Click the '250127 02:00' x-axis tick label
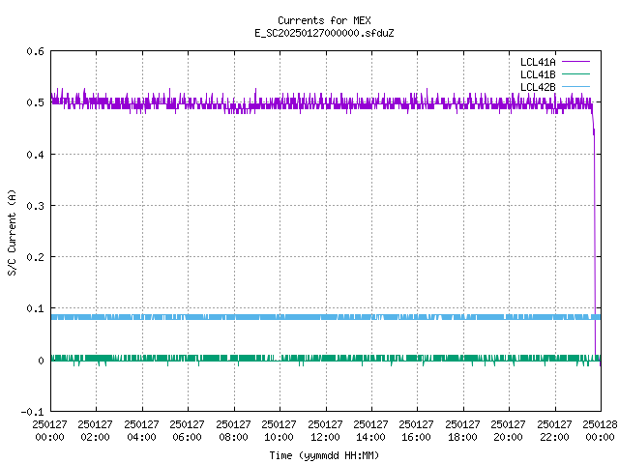Viewport: 619px width, 464px height. pyautogui.click(x=95, y=431)
